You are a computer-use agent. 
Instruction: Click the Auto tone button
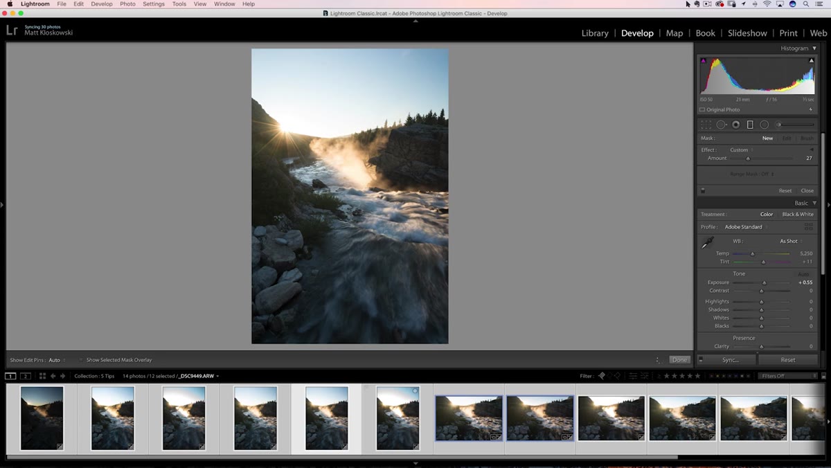[x=803, y=274]
